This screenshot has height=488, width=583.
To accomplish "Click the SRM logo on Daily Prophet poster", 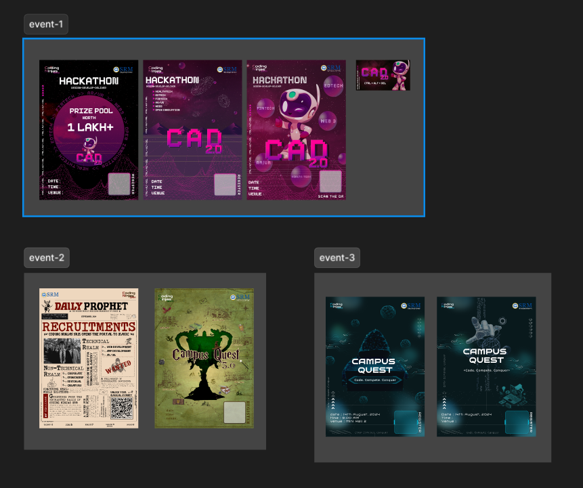I will coord(51,295).
